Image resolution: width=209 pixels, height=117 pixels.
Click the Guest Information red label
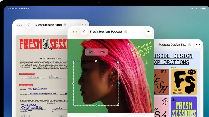(26, 85)
